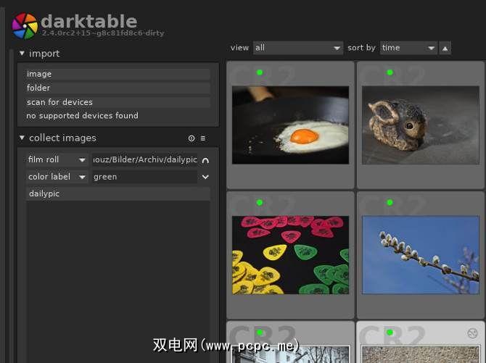Image resolution: width=486 pixels, height=363 pixels.
Task: Open the film roll rule type dropdown
Action: pyautogui.click(x=57, y=159)
